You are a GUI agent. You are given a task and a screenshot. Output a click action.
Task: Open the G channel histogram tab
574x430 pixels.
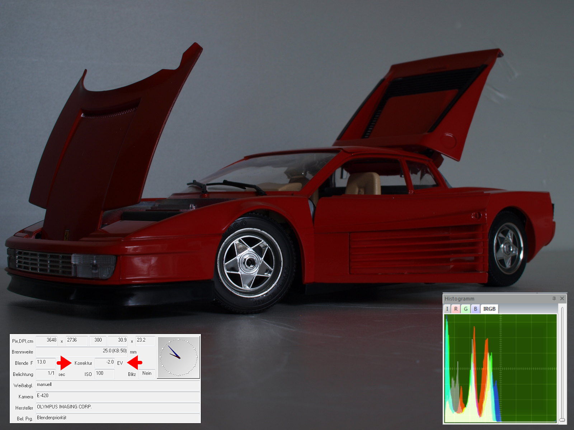466,309
